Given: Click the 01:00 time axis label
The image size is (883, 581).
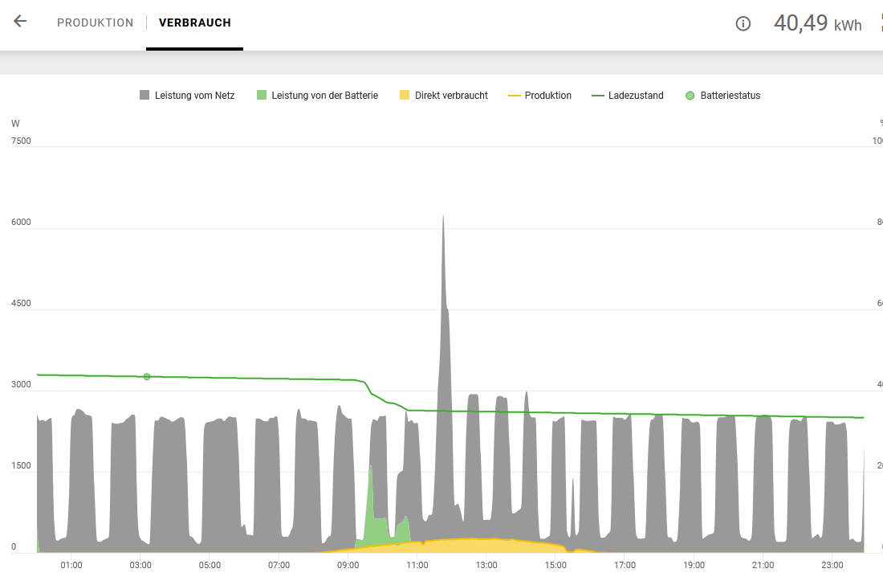Looking at the screenshot, I should pos(71,565).
